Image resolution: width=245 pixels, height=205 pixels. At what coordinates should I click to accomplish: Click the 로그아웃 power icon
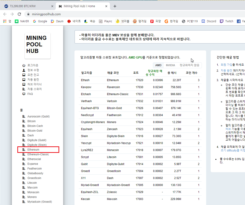click(24, 65)
